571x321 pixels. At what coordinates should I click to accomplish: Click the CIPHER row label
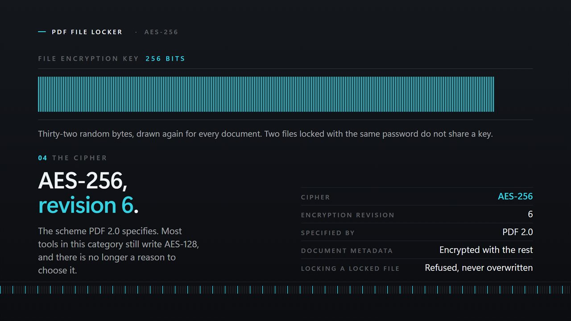click(315, 197)
